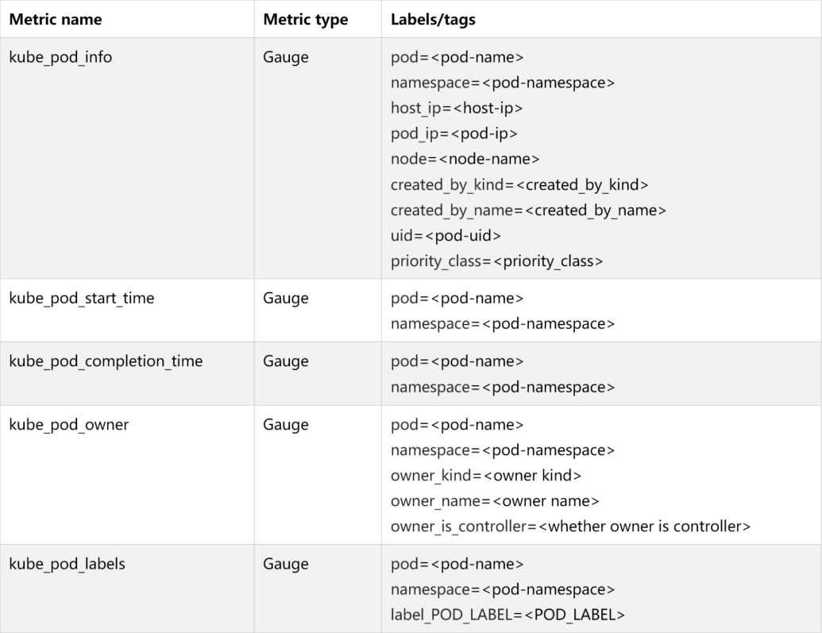Click the owner_kind=<owner kind> label
This screenshot has width=822, height=633.
pyautogui.click(x=486, y=476)
